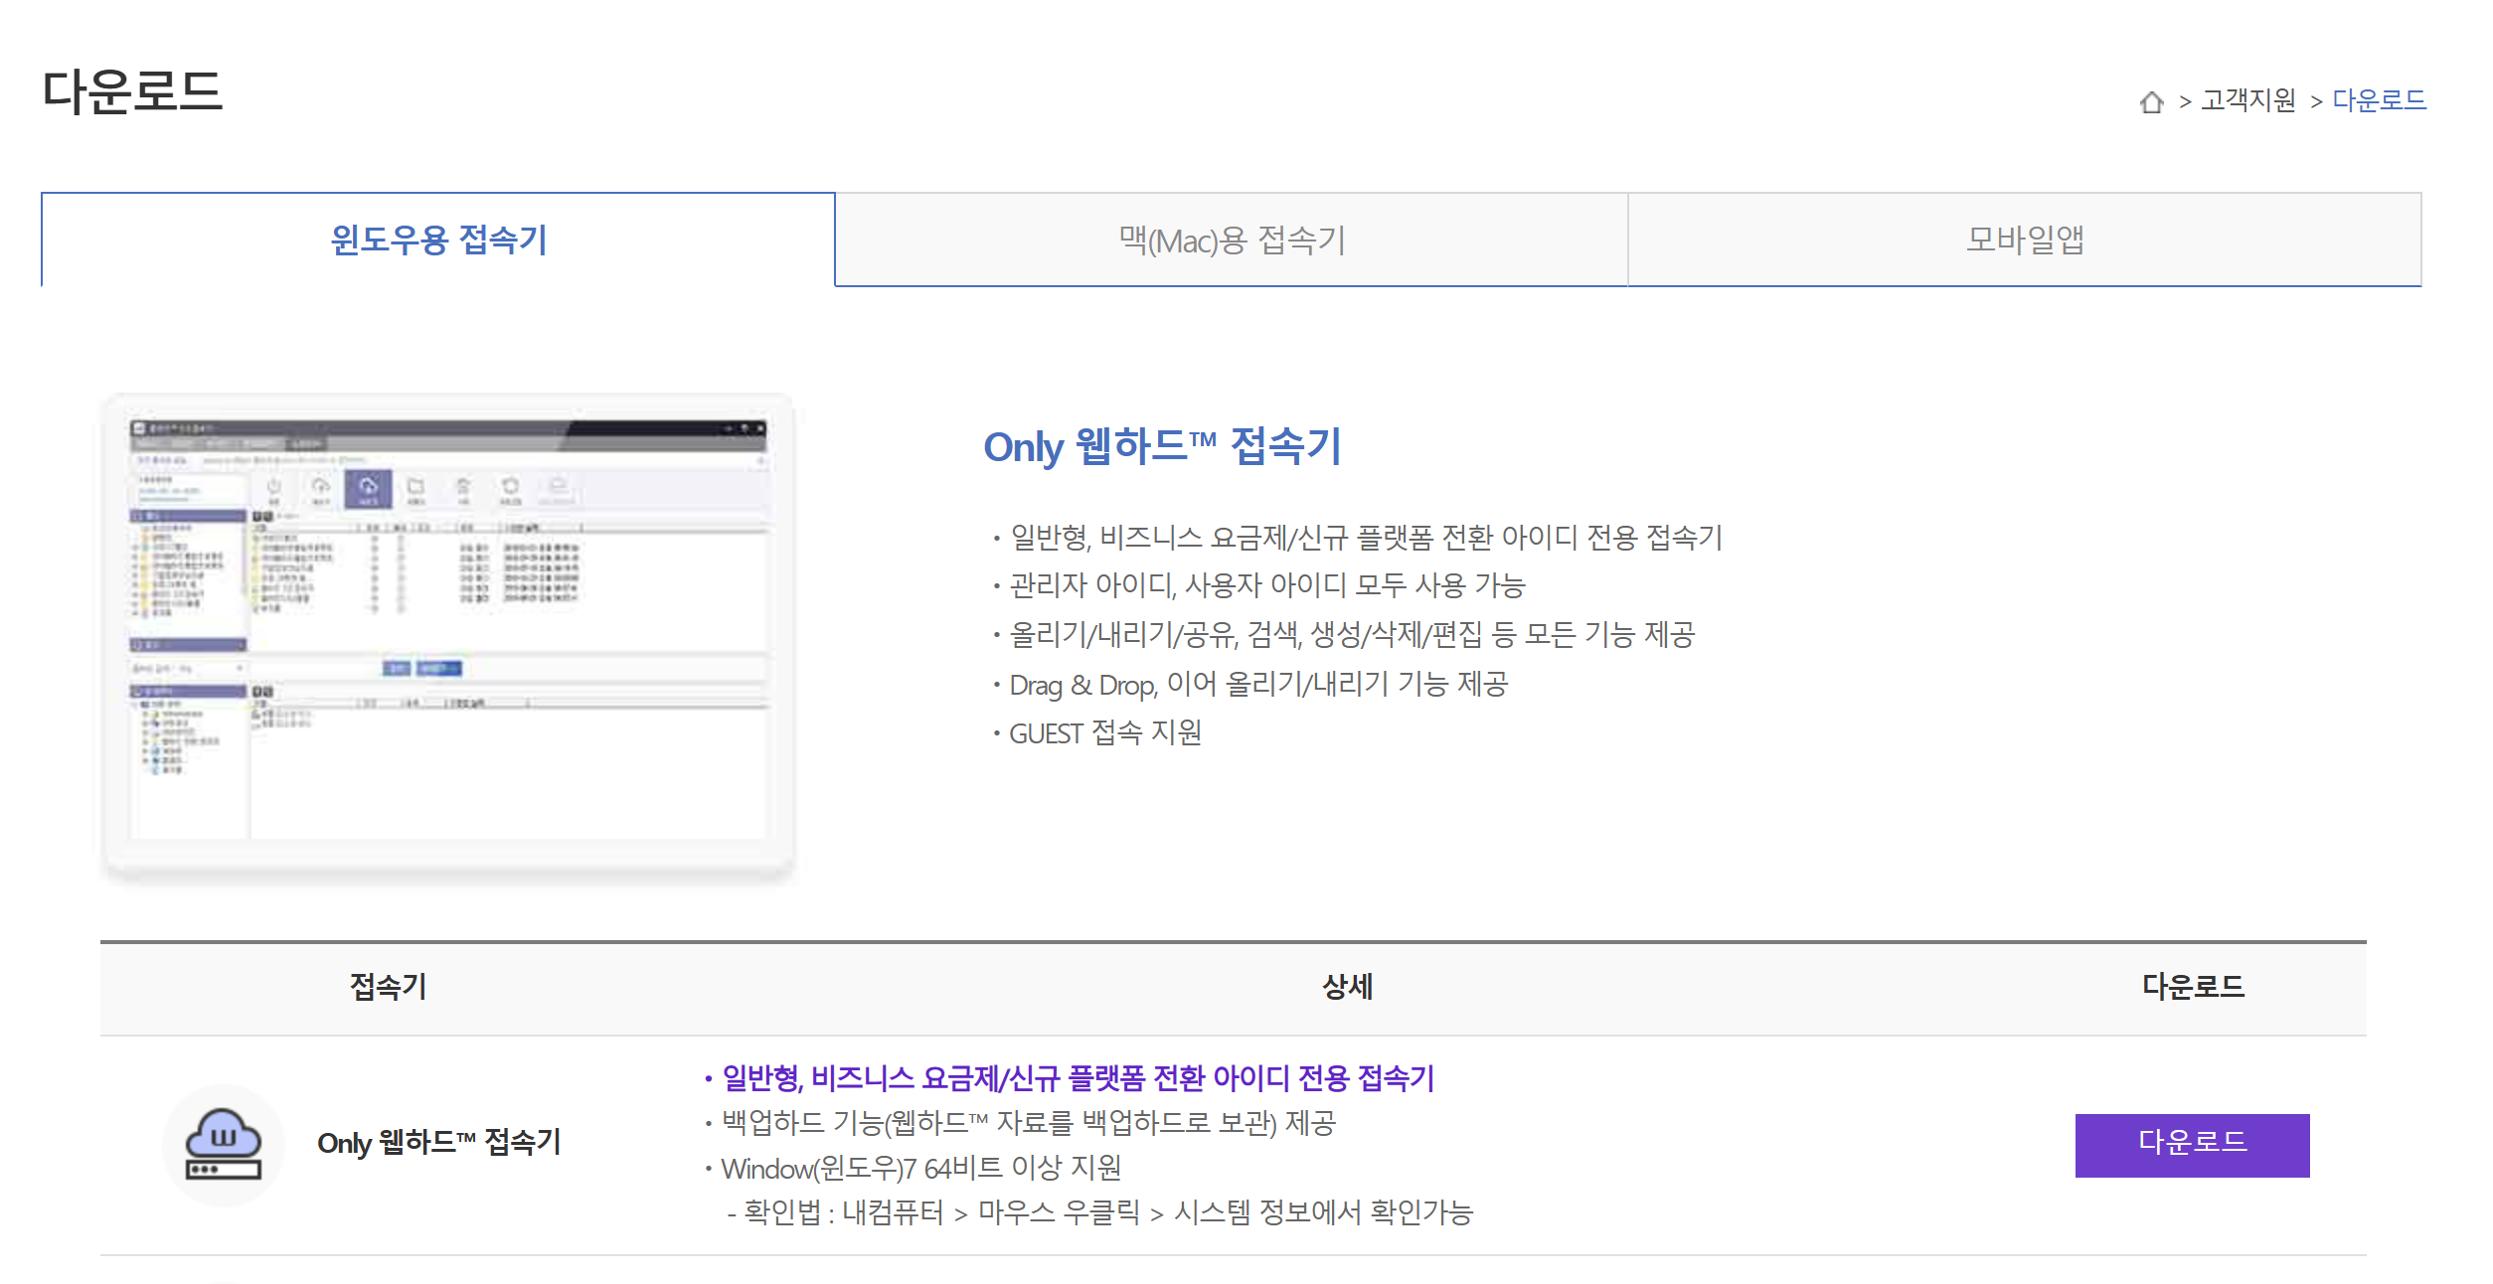Click the refresh icon in preview screenshot toolbar

click(510, 486)
